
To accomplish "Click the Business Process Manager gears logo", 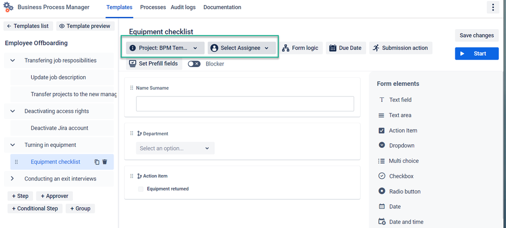I will [9, 7].
